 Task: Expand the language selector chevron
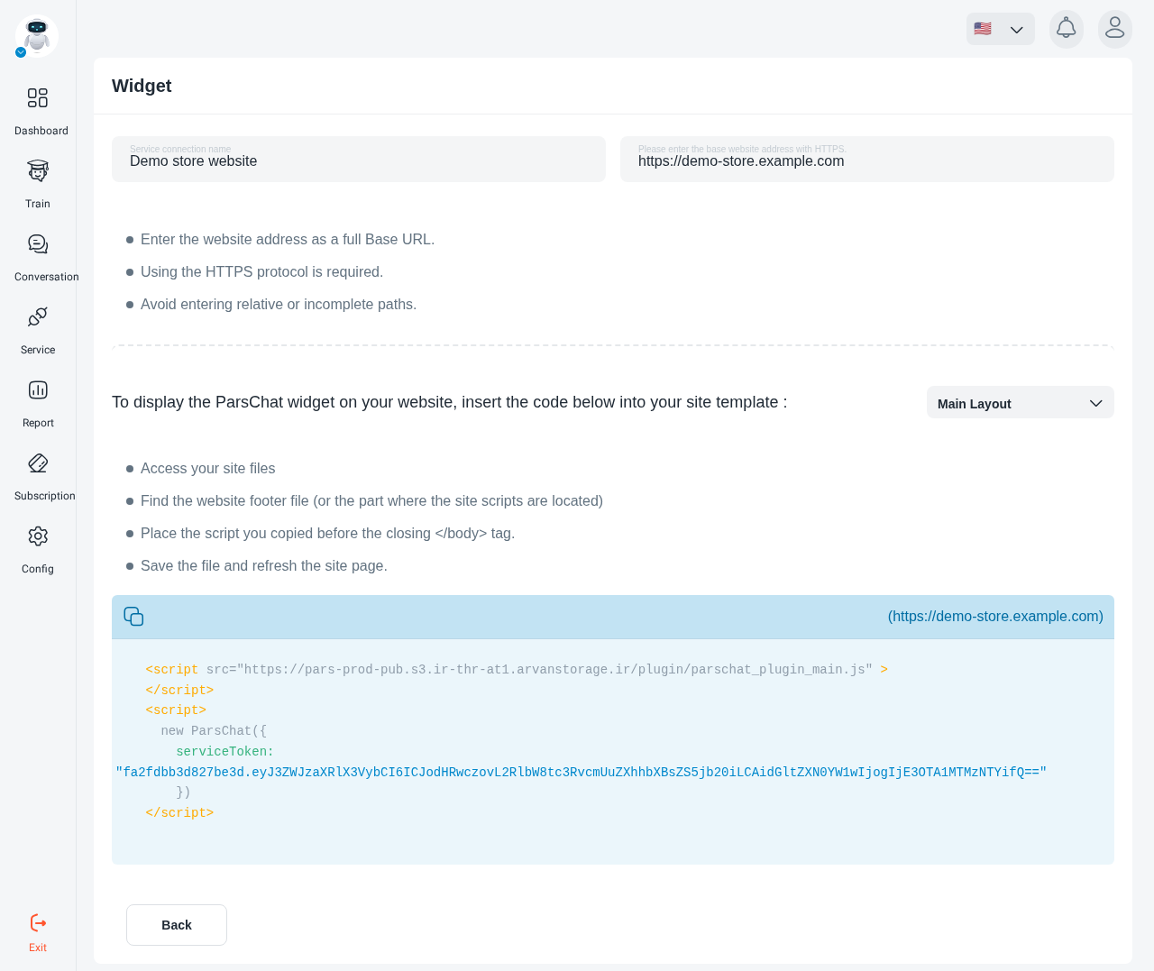coord(1017,30)
